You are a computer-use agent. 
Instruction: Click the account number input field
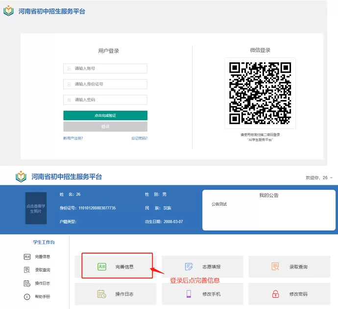click(x=105, y=68)
